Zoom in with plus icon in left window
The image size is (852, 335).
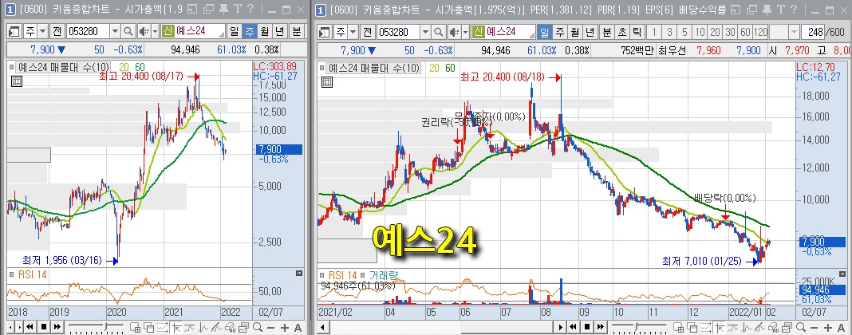285,327
